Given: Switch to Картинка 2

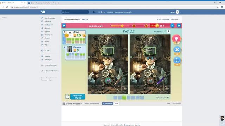Looking at the screenshot, I should (169, 31).
